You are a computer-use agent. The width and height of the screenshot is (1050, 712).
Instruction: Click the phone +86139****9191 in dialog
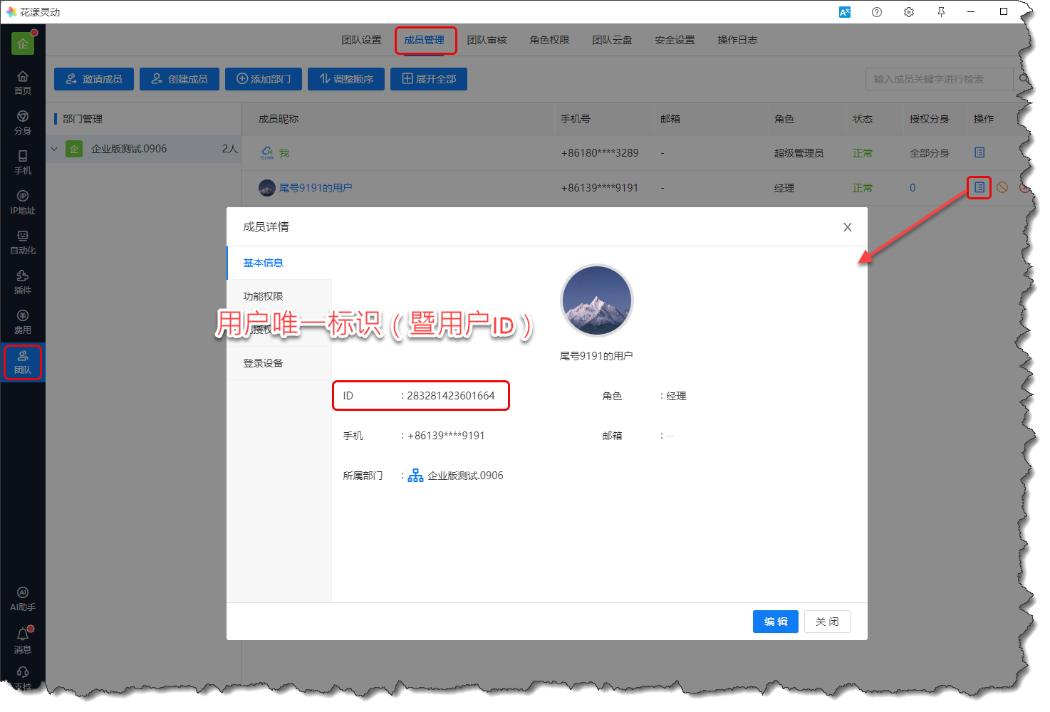tap(446, 436)
